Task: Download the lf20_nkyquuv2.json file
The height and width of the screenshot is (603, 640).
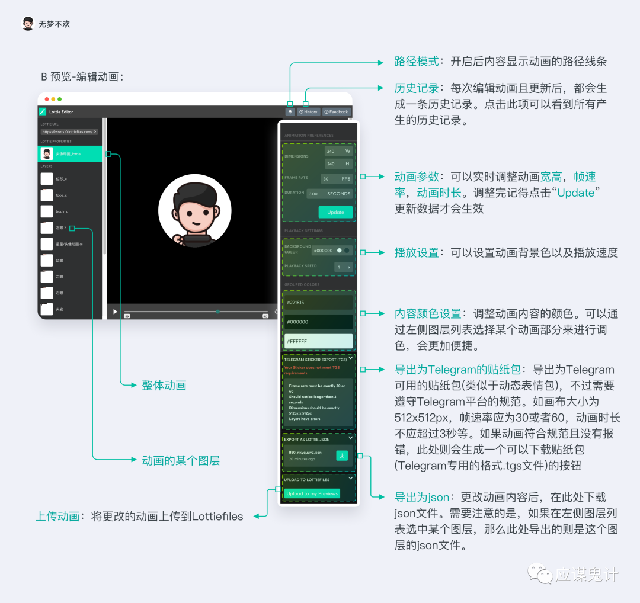Action: point(342,456)
